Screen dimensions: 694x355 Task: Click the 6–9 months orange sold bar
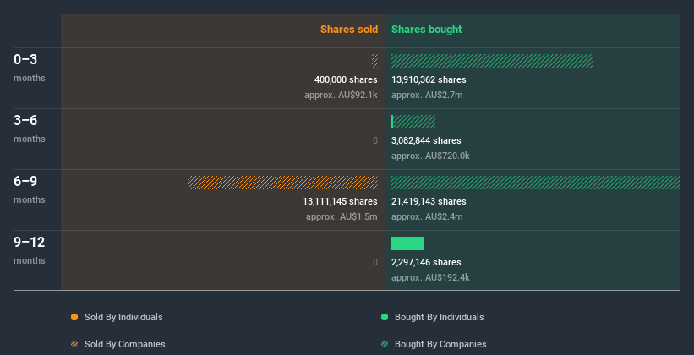[x=282, y=183]
